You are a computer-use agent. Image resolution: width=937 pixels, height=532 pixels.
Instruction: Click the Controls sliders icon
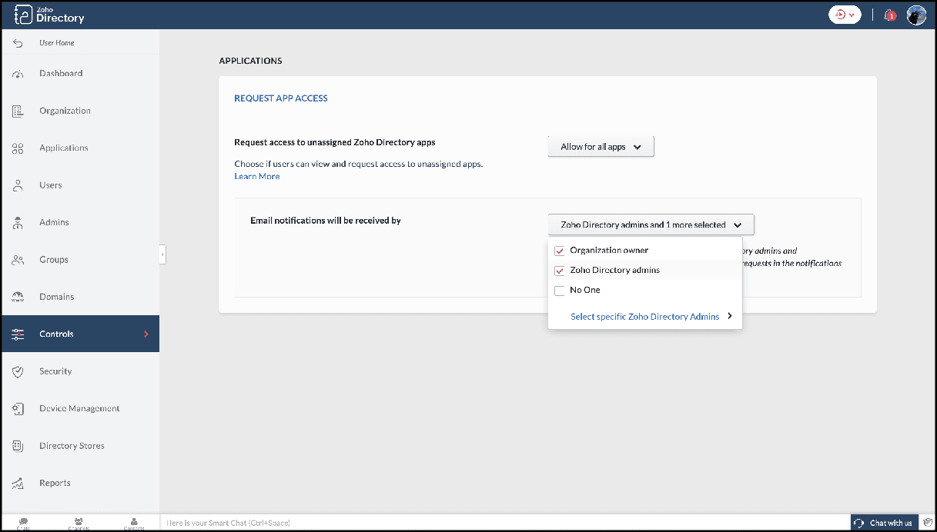[18, 334]
